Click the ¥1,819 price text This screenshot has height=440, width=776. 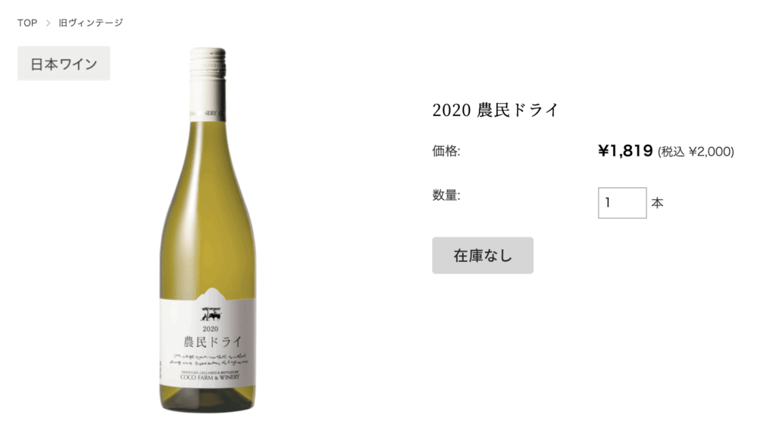click(625, 151)
